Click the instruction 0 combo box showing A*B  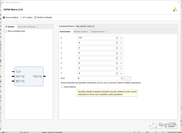[100, 38]
